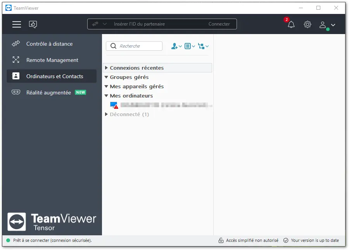The height and width of the screenshot is (250, 349).
Task: Collapse Mes appareils gérés group
Action: coord(106,86)
